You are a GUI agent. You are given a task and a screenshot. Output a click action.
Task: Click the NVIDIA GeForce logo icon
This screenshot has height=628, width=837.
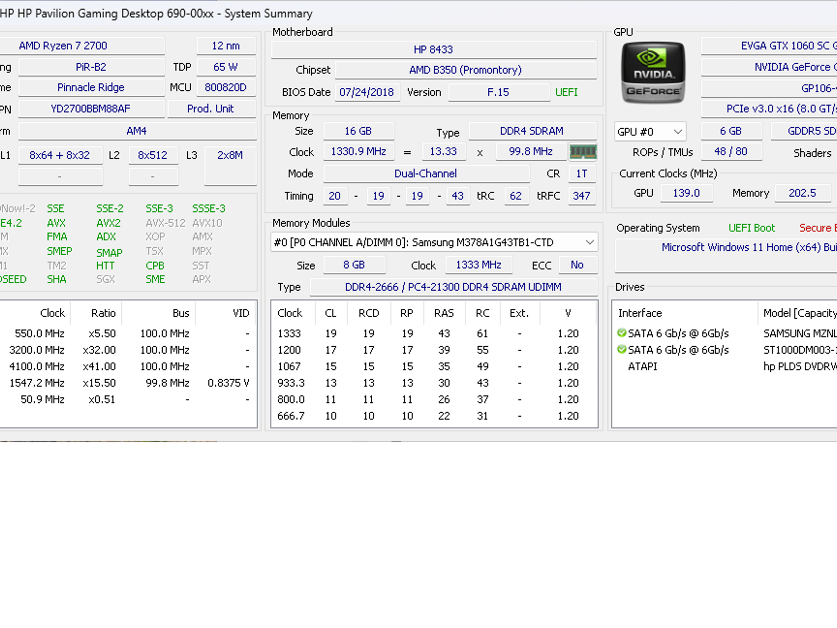(653, 72)
